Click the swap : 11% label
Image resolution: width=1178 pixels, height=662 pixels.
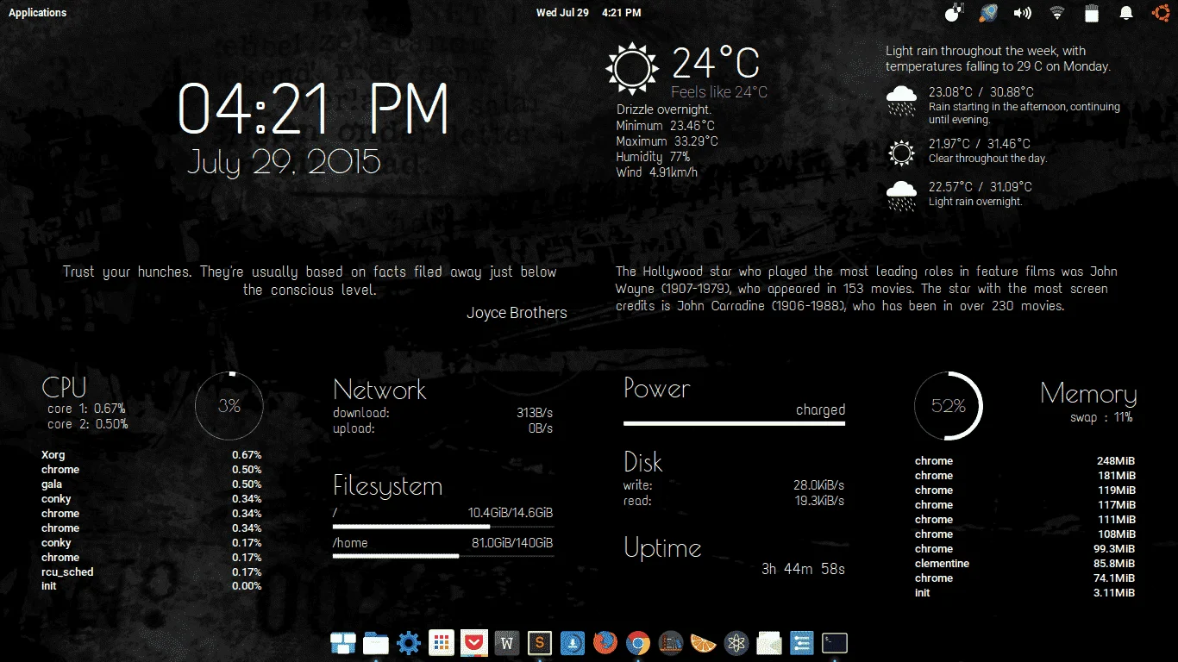[1101, 417]
